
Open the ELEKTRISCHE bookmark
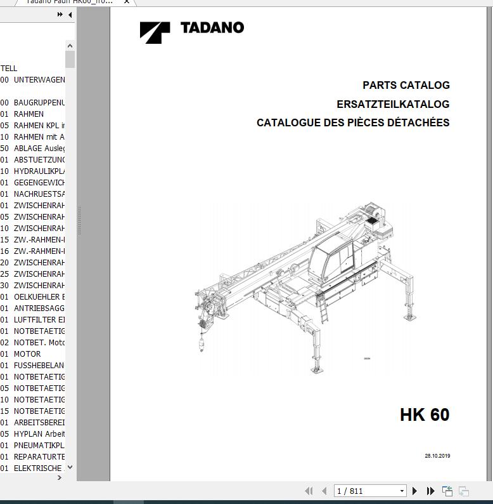click(x=32, y=468)
